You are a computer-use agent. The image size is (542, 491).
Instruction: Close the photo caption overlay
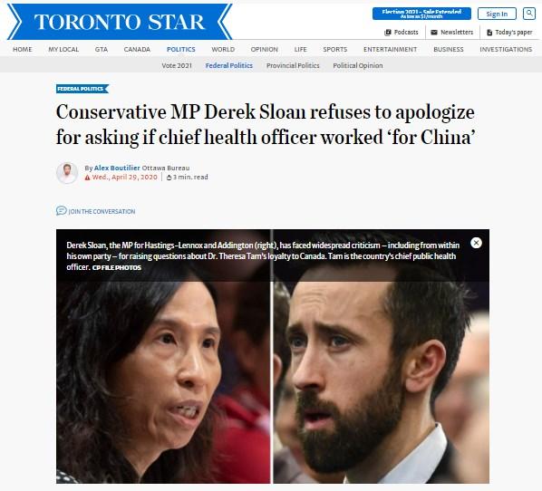coord(476,243)
